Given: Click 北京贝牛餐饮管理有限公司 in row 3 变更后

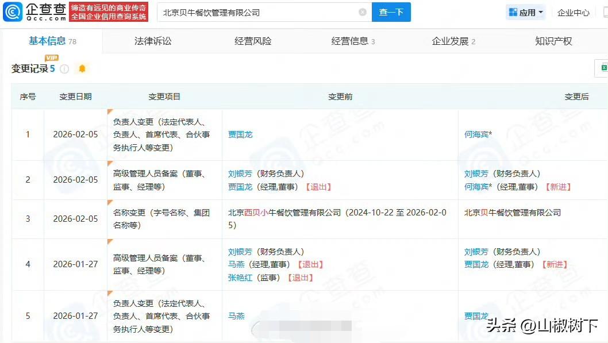Looking at the screenshot, I should (513, 213).
